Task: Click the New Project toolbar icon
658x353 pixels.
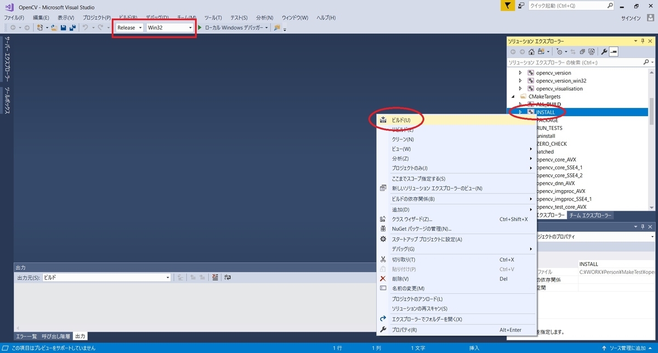Action: click(x=40, y=27)
